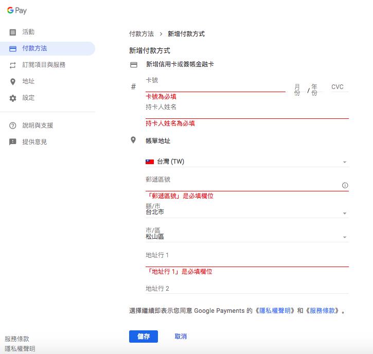
Task: Focus the CVC field
Action: (x=340, y=87)
